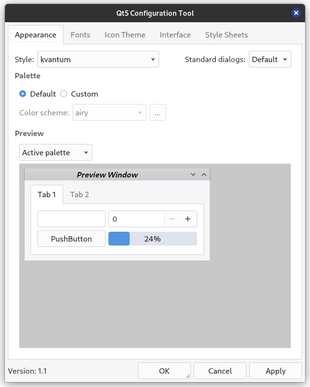Close the Qt5 Configuration Tool window
The height and width of the screenshot is (387, 310).
[296, 13]
